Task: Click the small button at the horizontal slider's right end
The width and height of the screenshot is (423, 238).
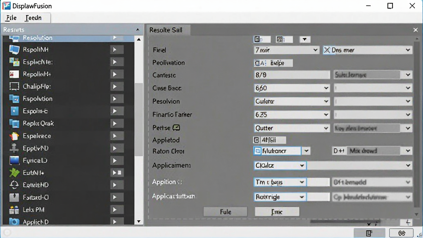Action: click(x=407, y=222)
